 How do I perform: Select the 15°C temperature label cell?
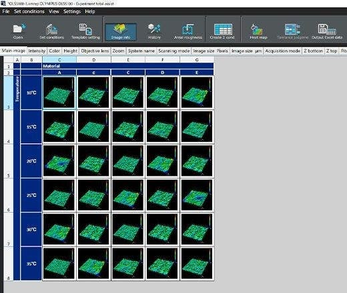31,127
